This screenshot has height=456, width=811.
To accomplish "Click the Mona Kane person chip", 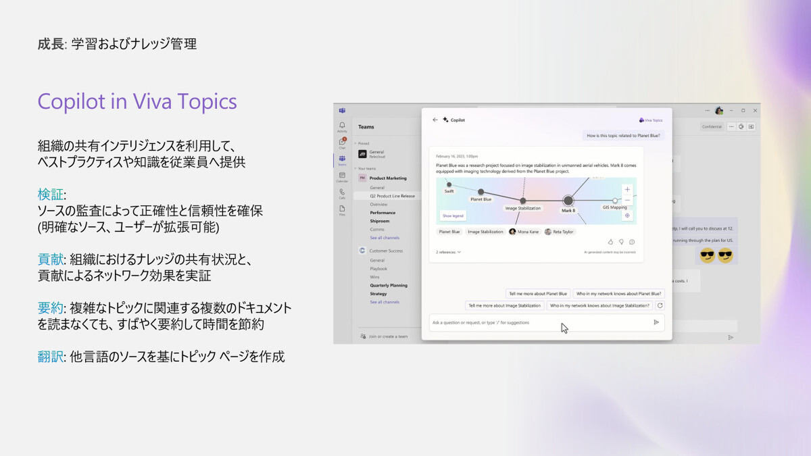I will tap(524, 232).
